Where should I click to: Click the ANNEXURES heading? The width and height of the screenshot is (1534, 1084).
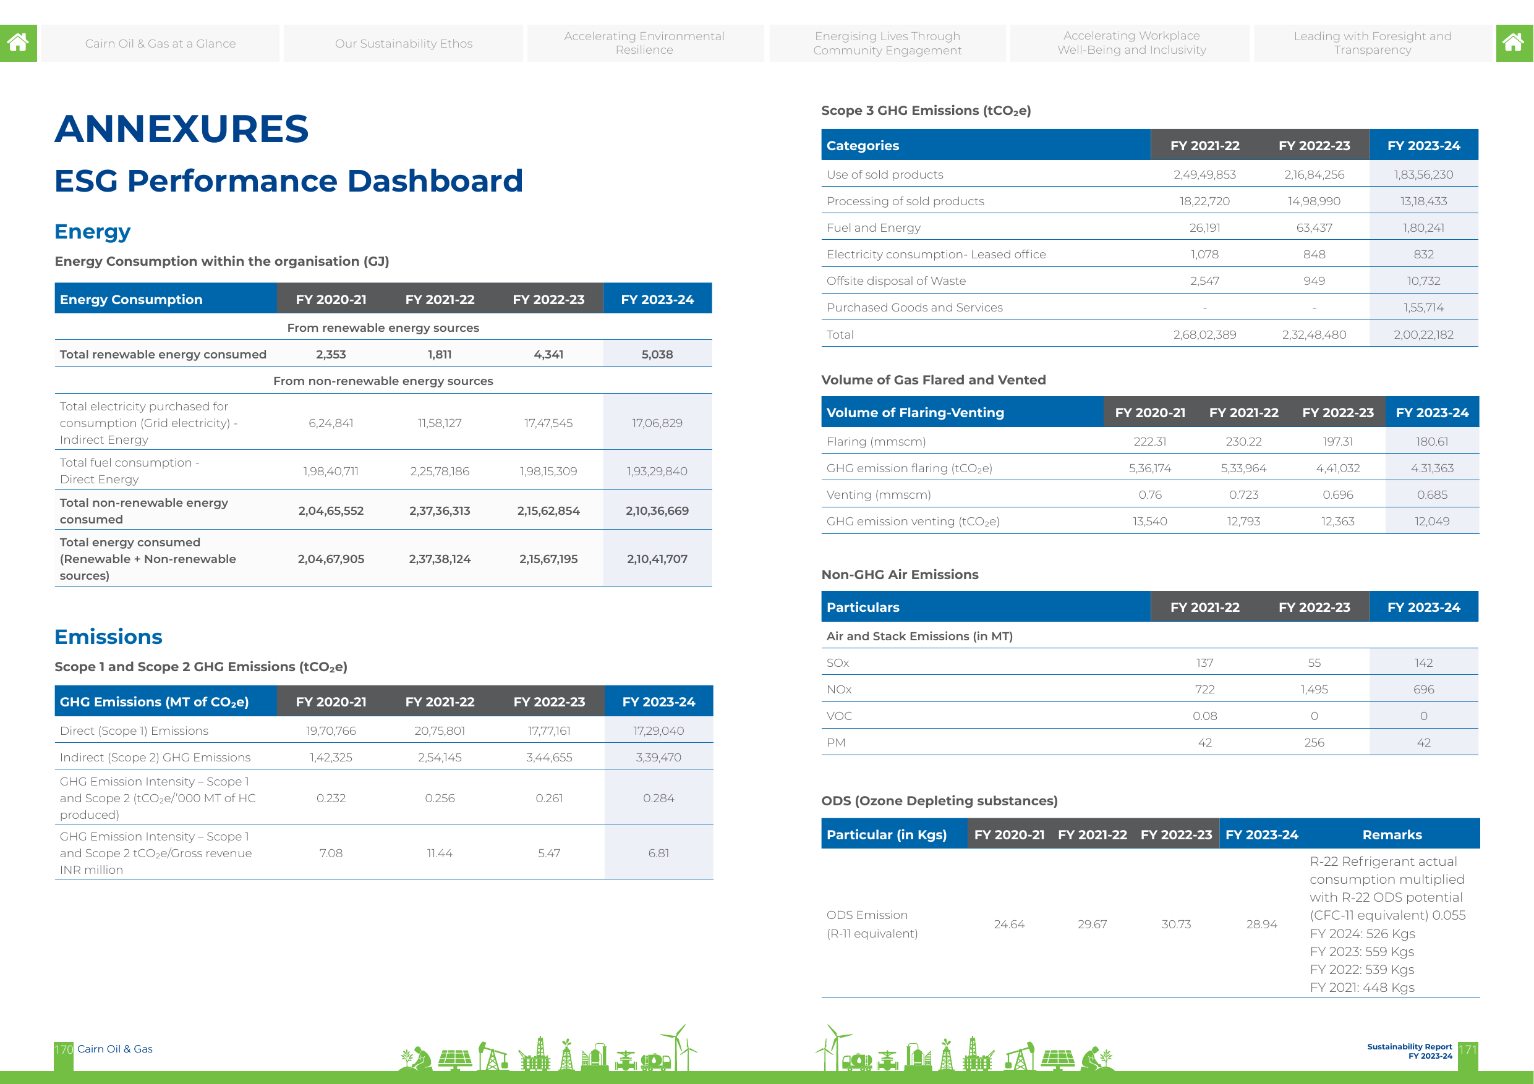click(x=182, y=129)
